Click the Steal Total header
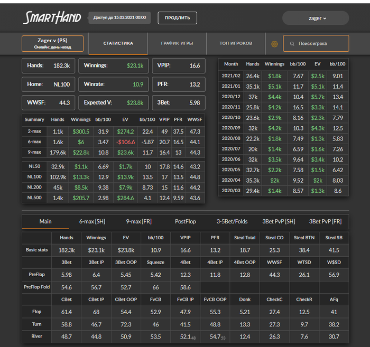The height and width of the screenshot is (347, 370). [245, 238]
